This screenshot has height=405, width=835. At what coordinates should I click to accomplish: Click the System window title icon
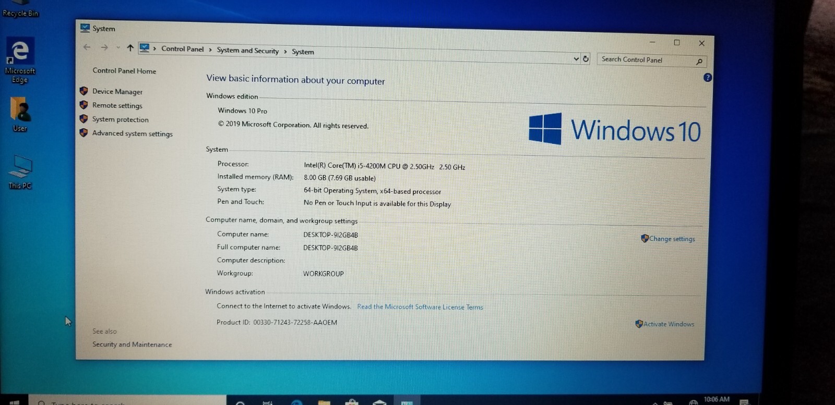pos(85,28)
